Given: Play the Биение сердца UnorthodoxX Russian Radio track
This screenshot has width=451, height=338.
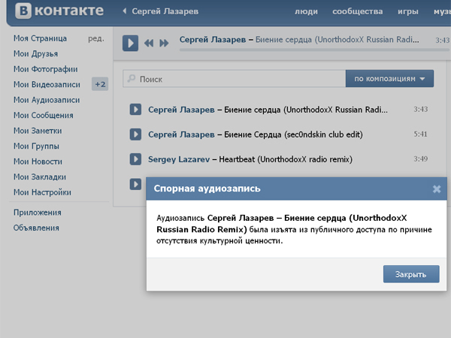Looking at the screenshot, I should click(136, 110).
